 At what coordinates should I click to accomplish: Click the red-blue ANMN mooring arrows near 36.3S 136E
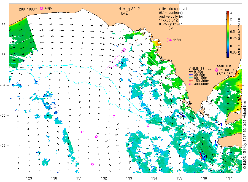click(203, 156)
